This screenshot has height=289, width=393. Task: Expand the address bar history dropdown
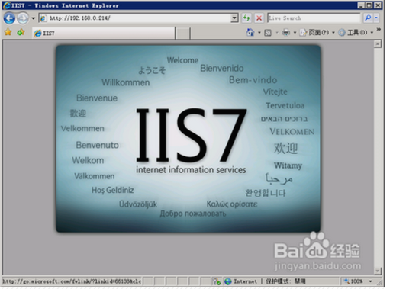pos(234,18)
